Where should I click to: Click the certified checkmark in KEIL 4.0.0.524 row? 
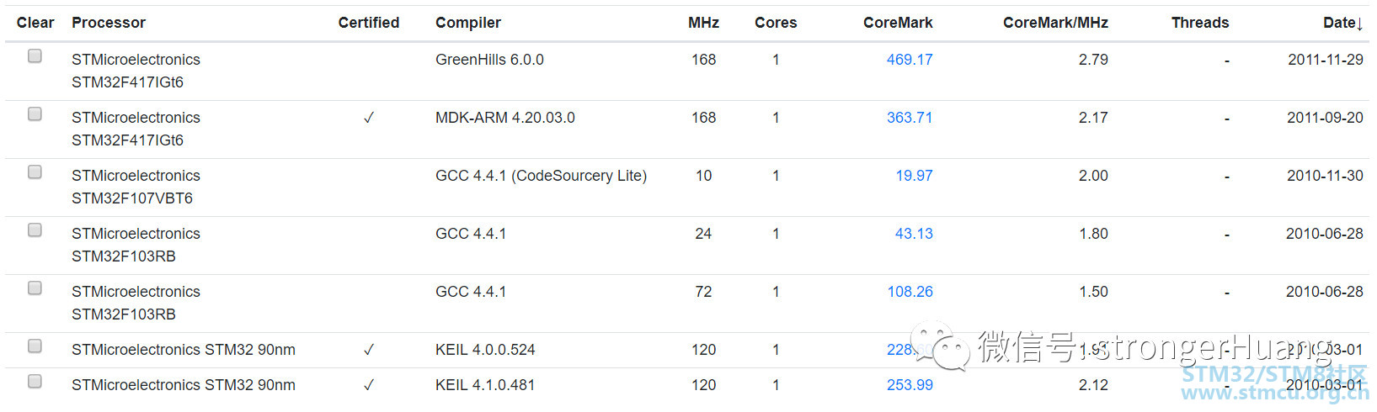click(369, 350)
